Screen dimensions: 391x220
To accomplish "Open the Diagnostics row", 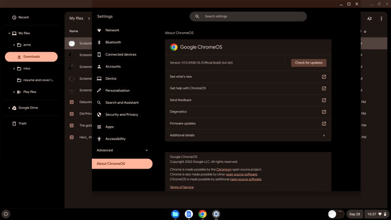I will pos(248,112).
